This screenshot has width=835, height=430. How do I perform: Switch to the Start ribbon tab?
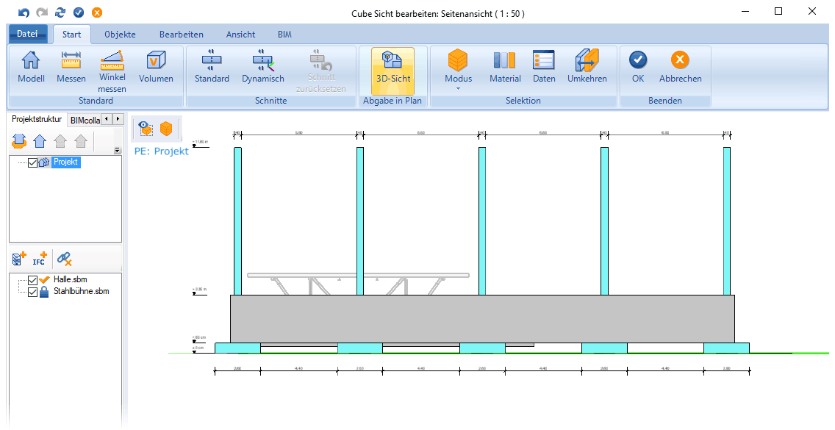coord(72,34)
